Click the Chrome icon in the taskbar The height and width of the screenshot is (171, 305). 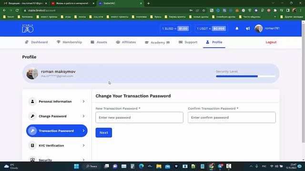pos(211,166)
